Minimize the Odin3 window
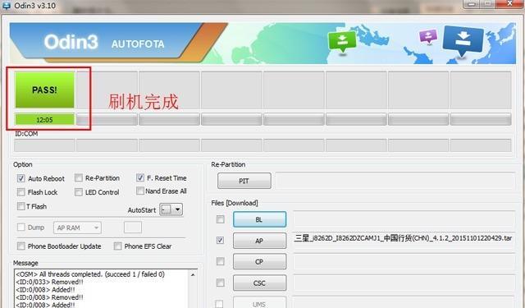525x308 pixels. click(x=472, y=3)
